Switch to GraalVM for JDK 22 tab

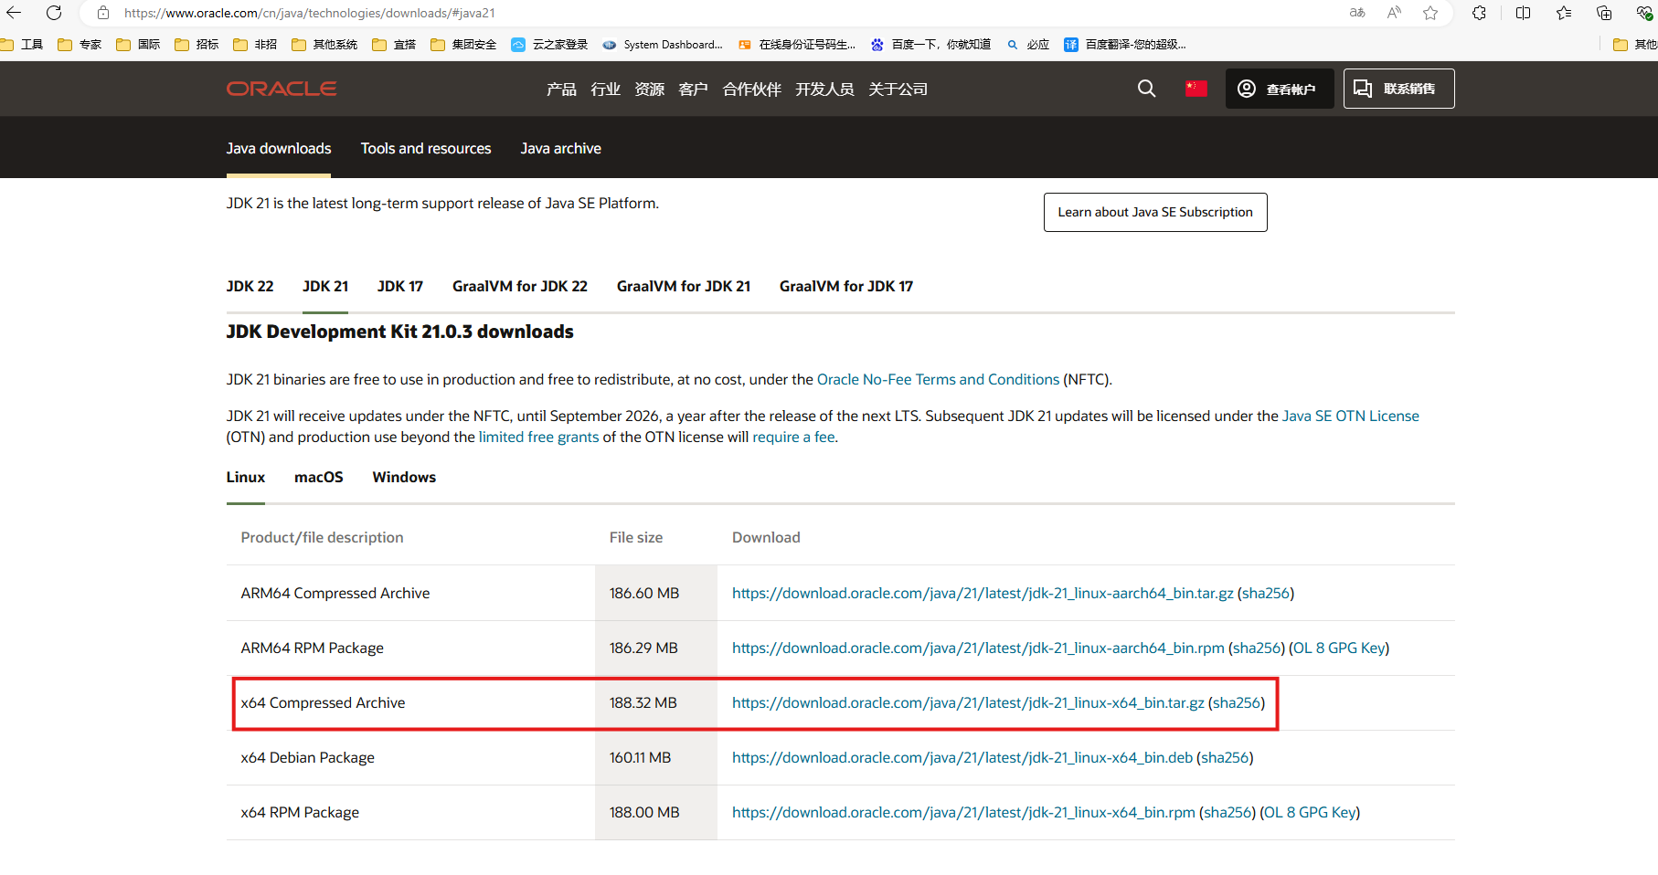(x=520, y=286)
